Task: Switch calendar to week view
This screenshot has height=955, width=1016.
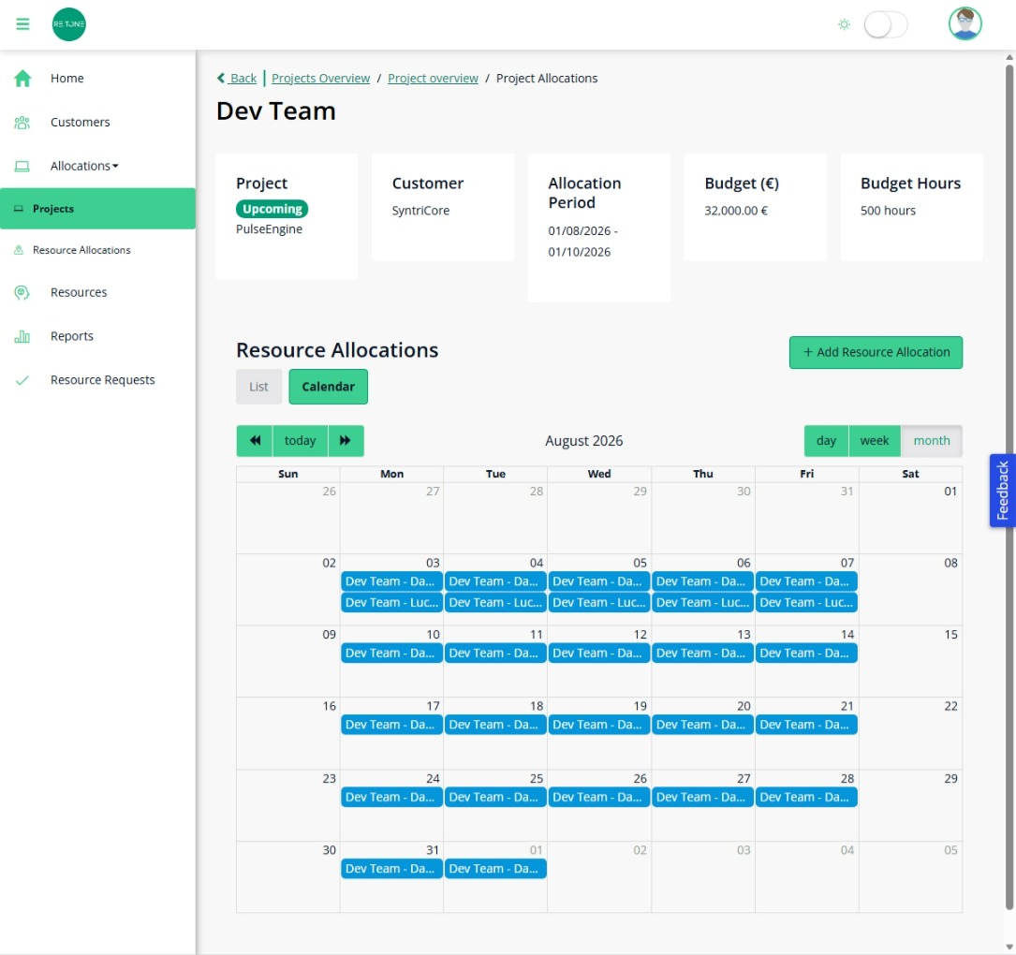Action: coord(874,441)
